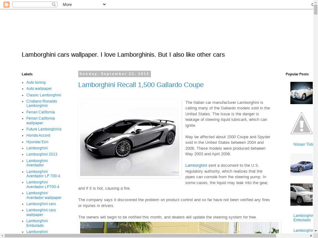Open the Ferrari California wallpaper label
This screenshot has width=318, height=238.
(x=41, y=121)
